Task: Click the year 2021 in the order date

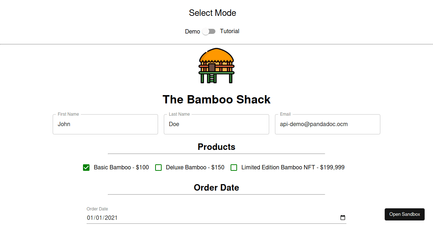Action: pyautogui.click(x=111, y=218)
